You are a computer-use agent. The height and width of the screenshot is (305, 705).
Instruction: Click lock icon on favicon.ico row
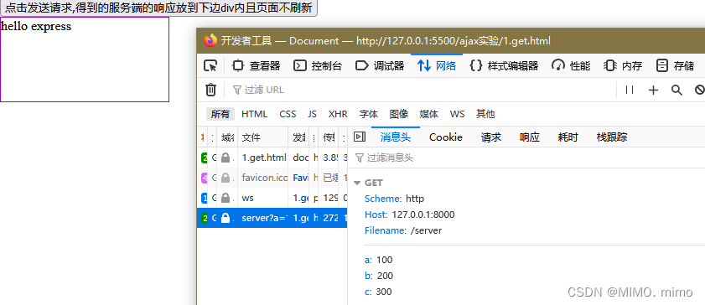tap(225, 178)
